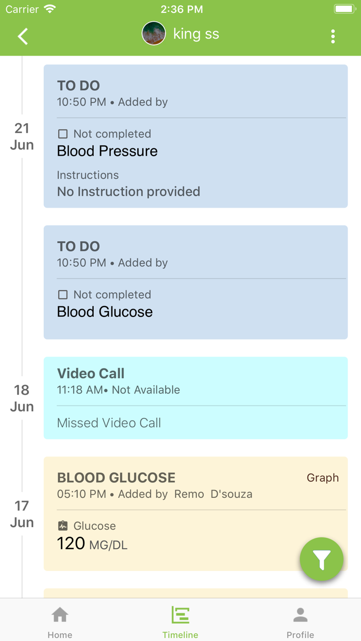Select the 21 Jun timeline date marker

[22, 137]
